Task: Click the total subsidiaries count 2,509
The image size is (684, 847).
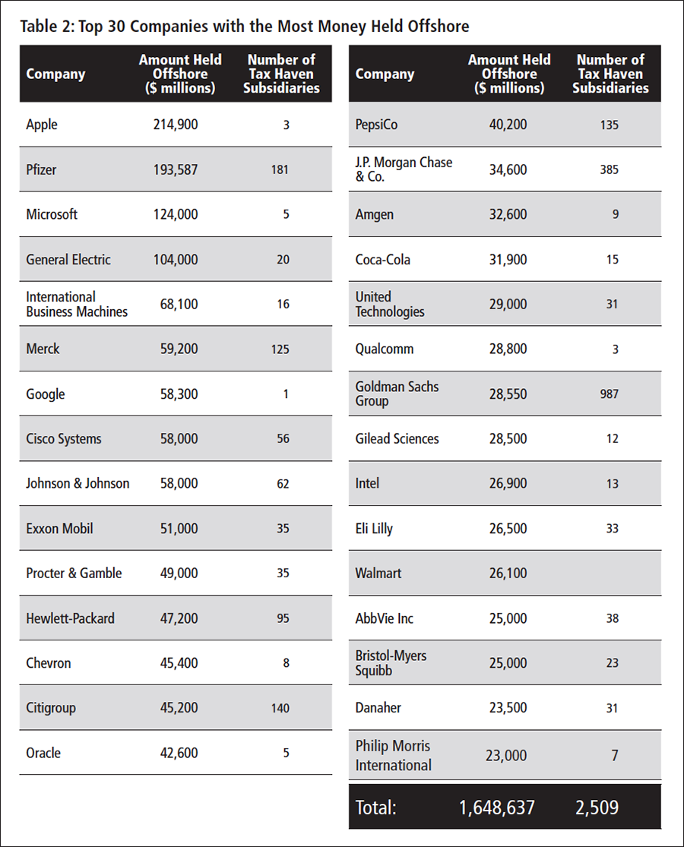Action: coord(597,807)
